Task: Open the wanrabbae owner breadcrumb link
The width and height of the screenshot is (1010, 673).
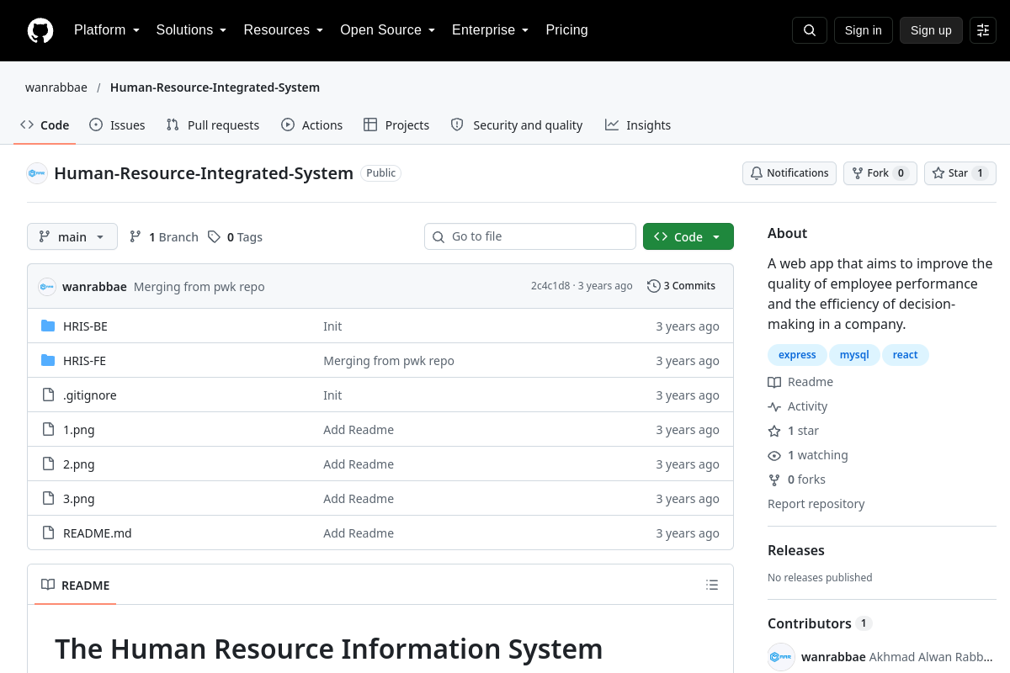Action: click(56, 87)
